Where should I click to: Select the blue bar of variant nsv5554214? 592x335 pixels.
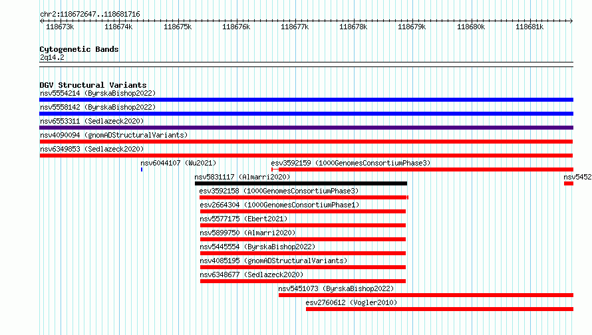[x=306, y=100]
